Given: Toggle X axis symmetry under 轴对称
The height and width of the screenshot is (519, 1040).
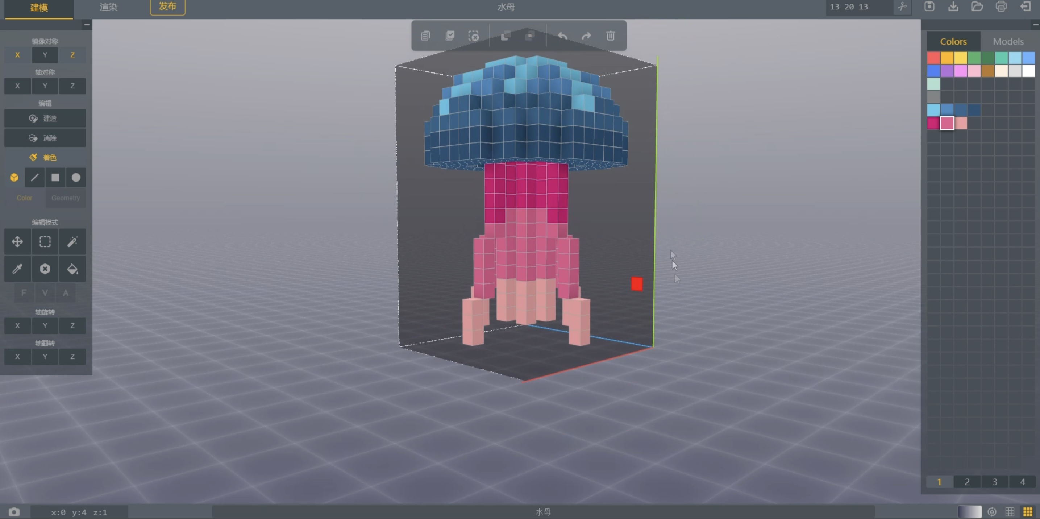Looking at the screenshot, I should click(x=17, y=86).
